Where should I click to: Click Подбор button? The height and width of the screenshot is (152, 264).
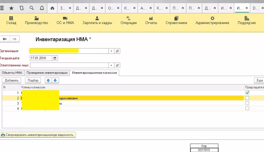33,80
